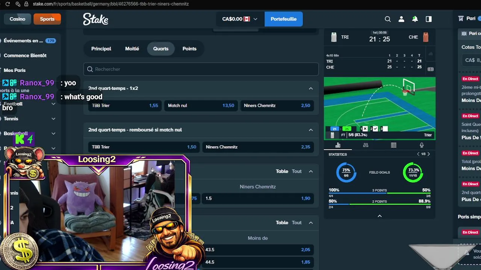Image resolution: width=481 pixels, height=270 pixels.
Task: Click the 21 : 25 live score
Action: click(x=380, y=39)
